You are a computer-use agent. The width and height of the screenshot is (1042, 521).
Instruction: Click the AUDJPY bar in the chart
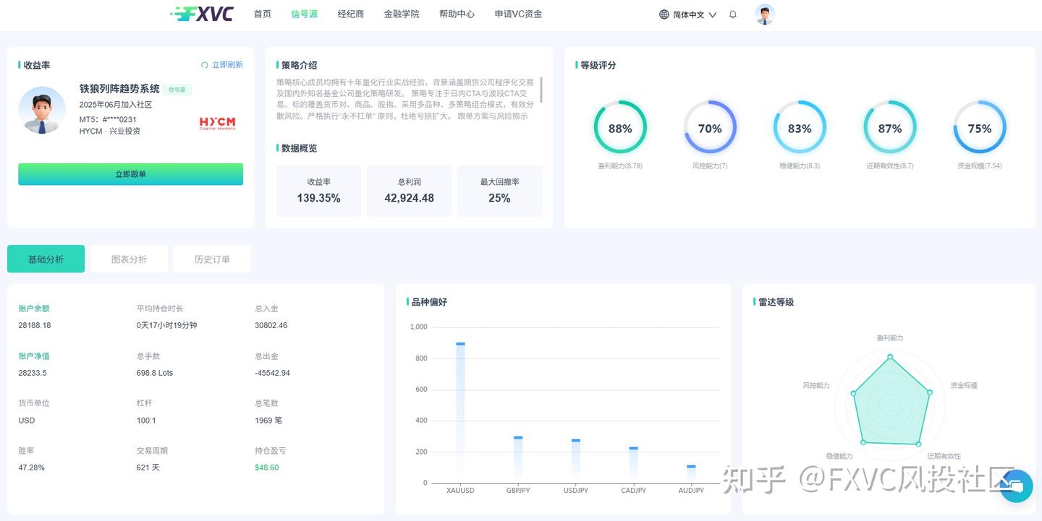point(691,474)
